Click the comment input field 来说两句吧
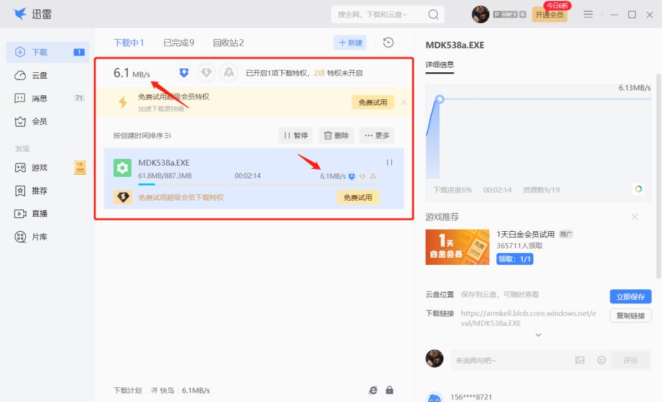 [511, 360]
